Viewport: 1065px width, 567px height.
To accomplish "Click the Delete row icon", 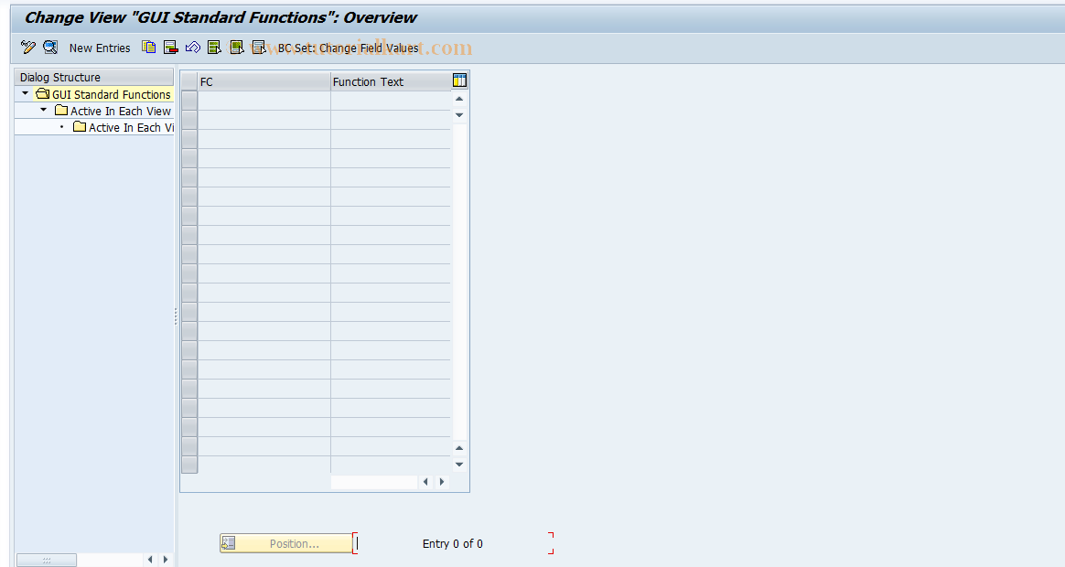I will click(x=170, y=47).
